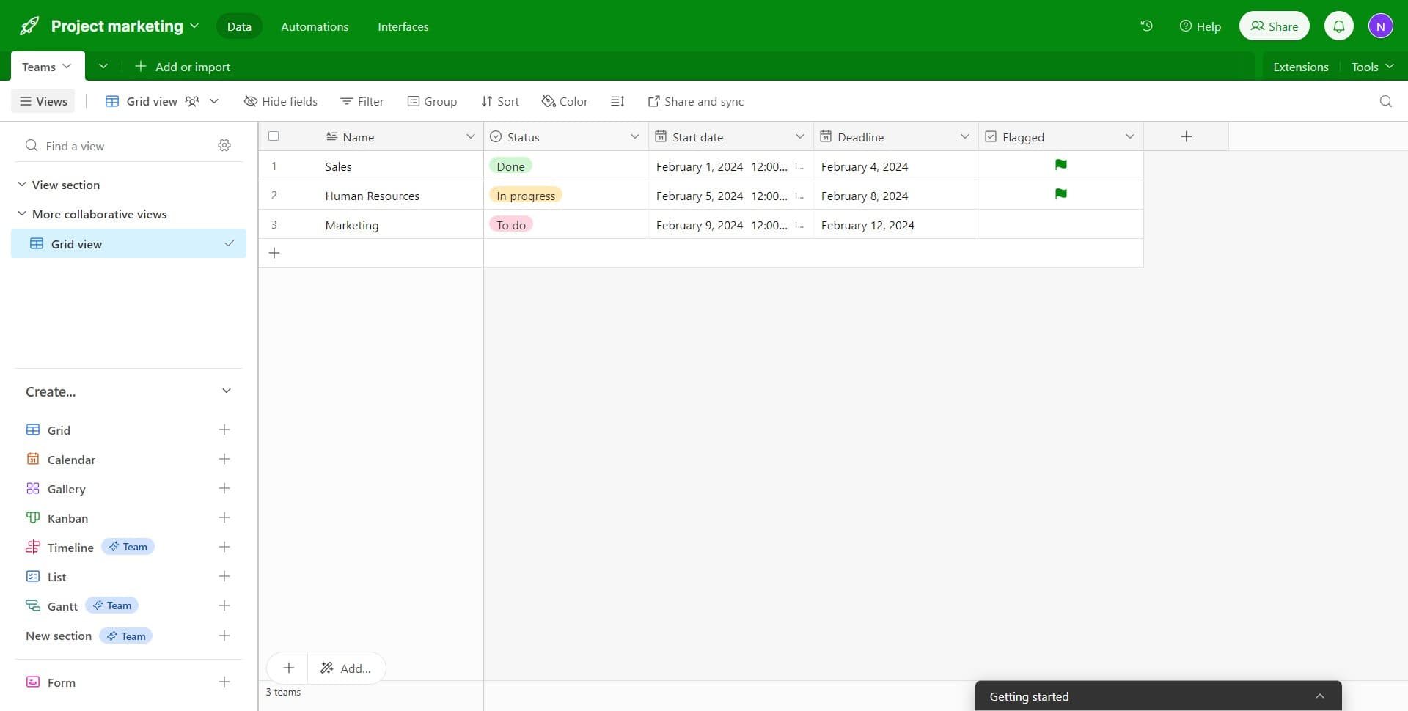Click the search icon in the toolbar
This screenshot has width=1408, height=711.
point(1386,101)
